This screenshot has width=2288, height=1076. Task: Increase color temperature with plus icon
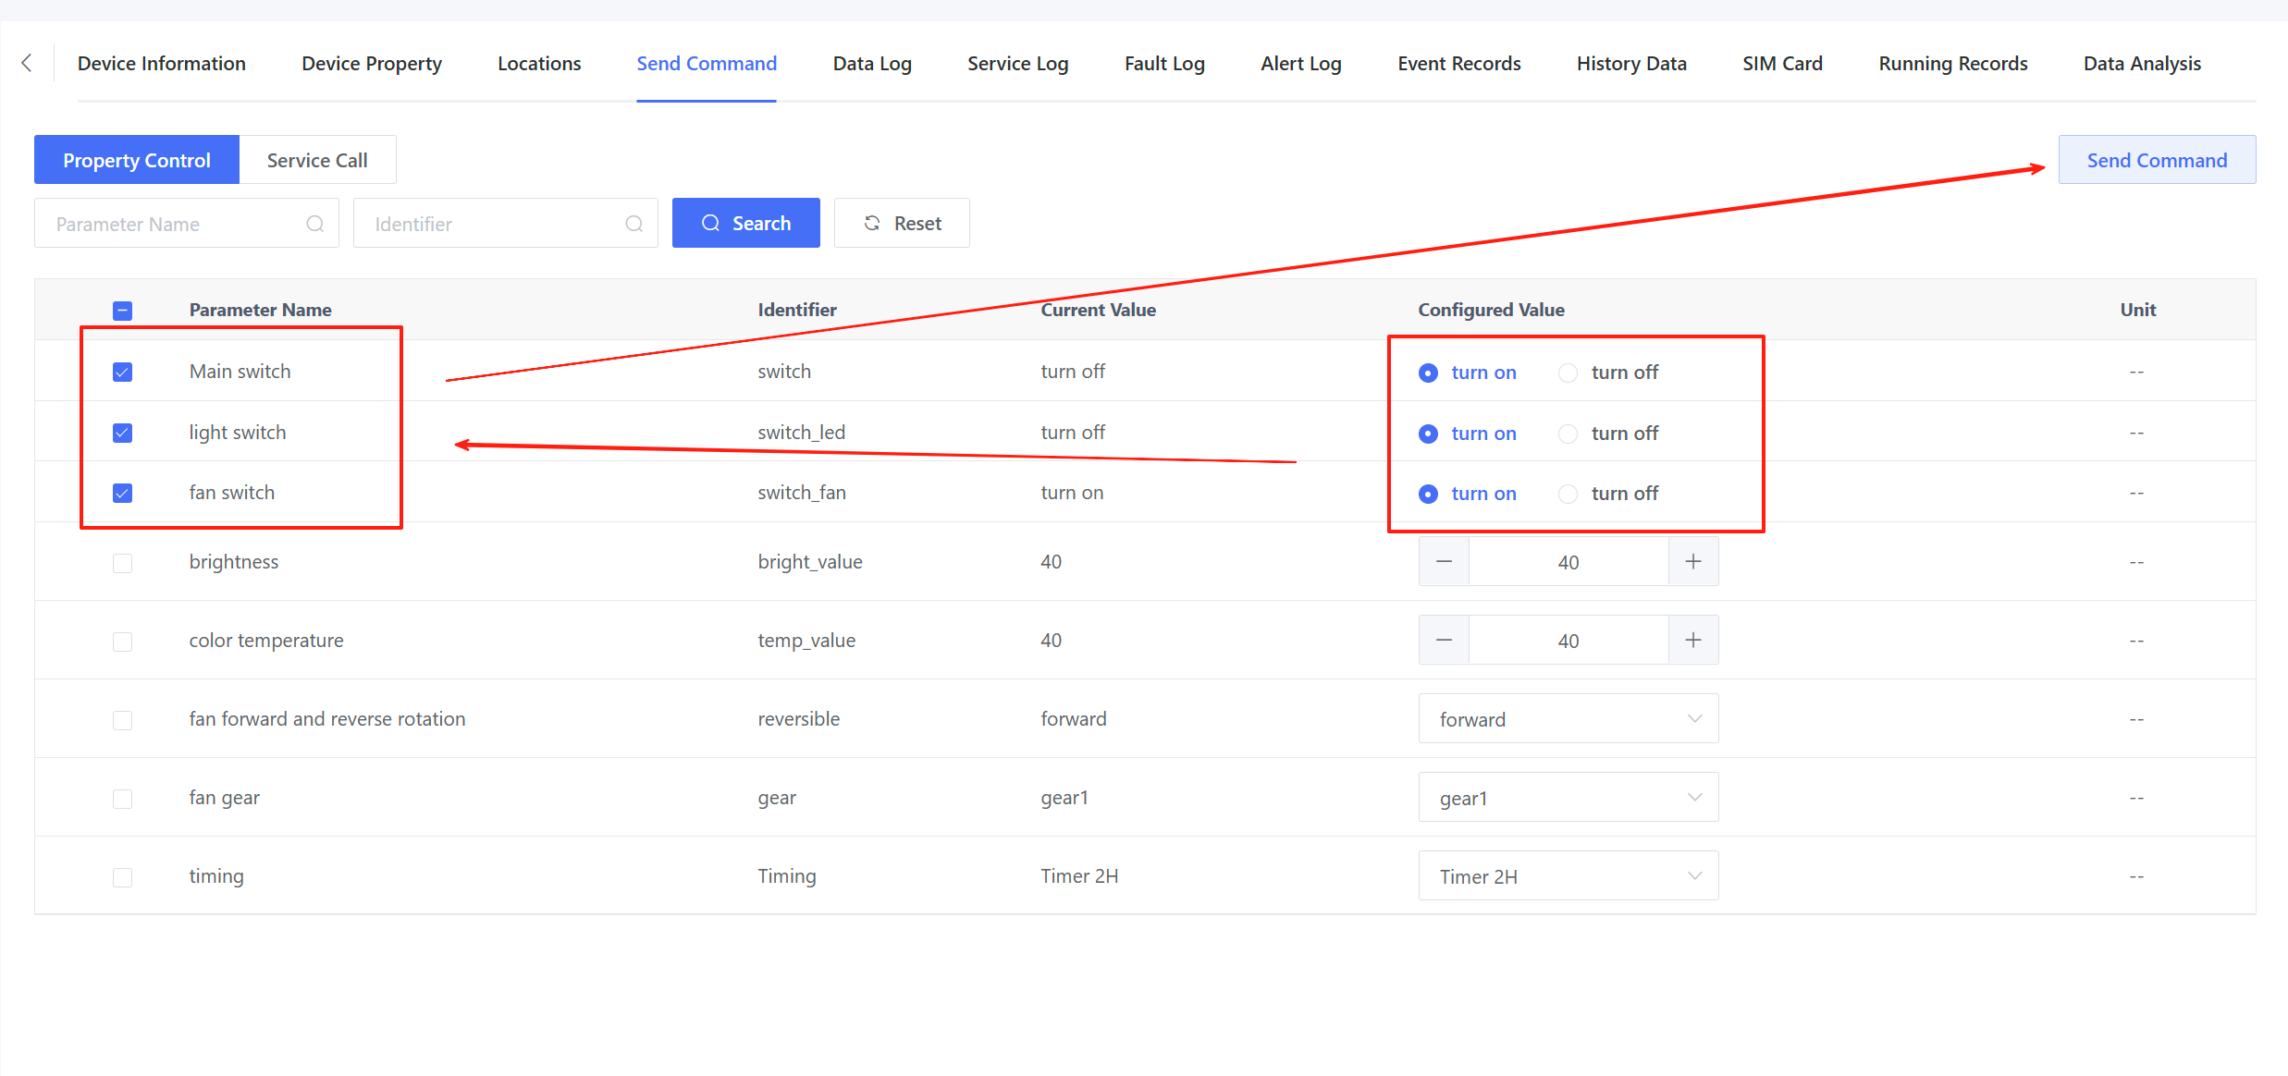coord(1692,640)
